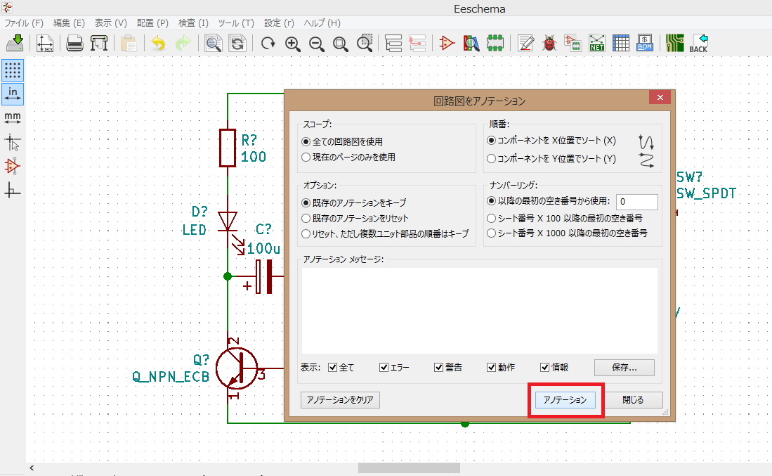Screen dimensions: 772x476
Task: Undo the last action
Action: [x=158, y=44]
